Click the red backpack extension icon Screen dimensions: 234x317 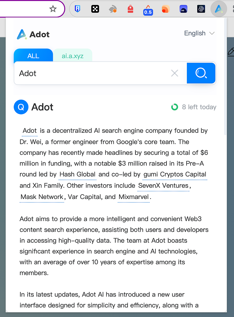click(x=130, y=9)
